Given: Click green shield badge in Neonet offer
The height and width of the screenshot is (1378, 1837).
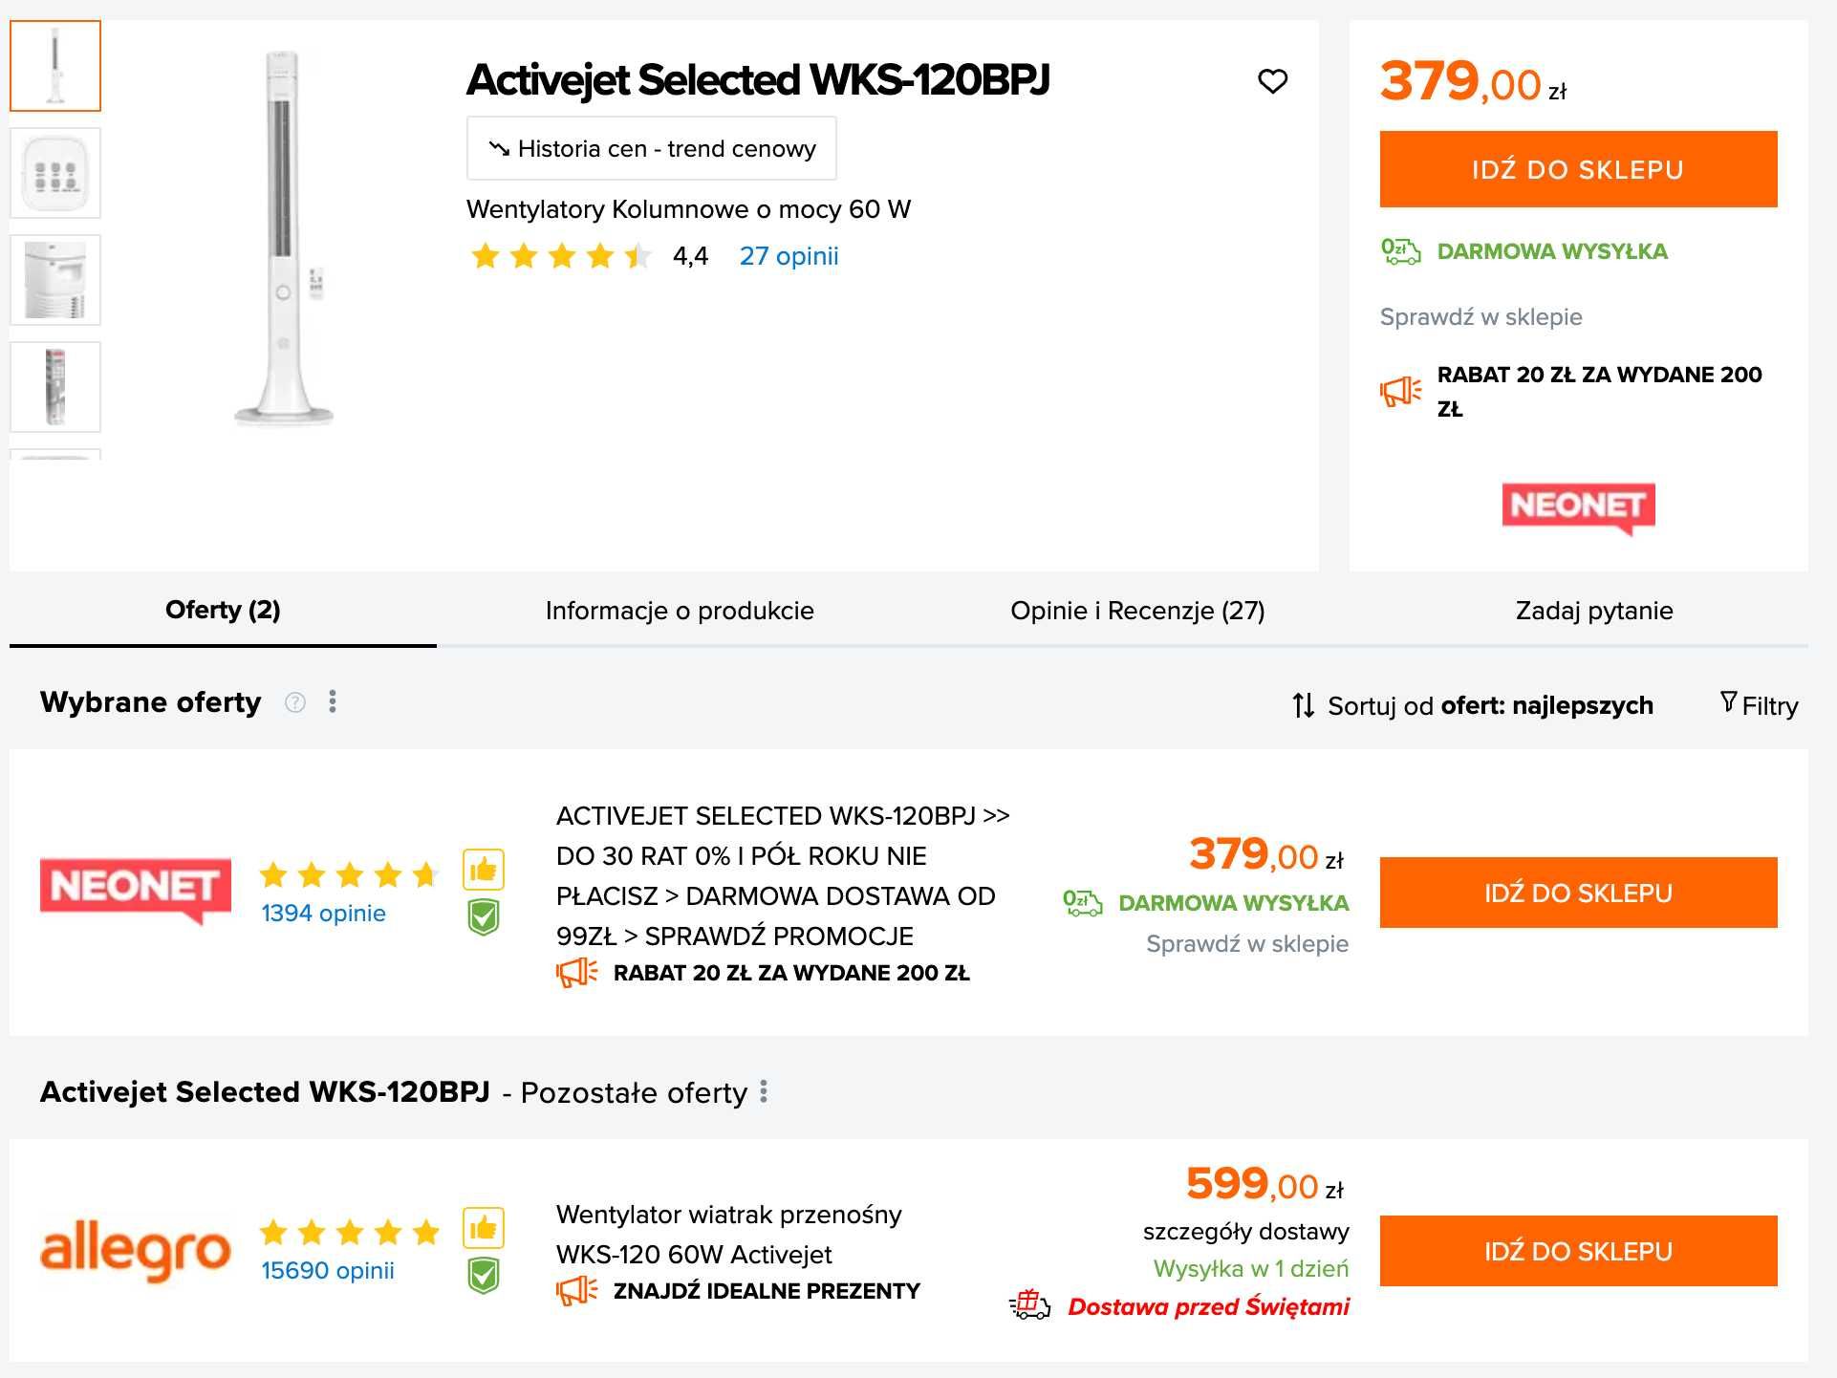Looking at the screenshot, I should tap(484, 916).
